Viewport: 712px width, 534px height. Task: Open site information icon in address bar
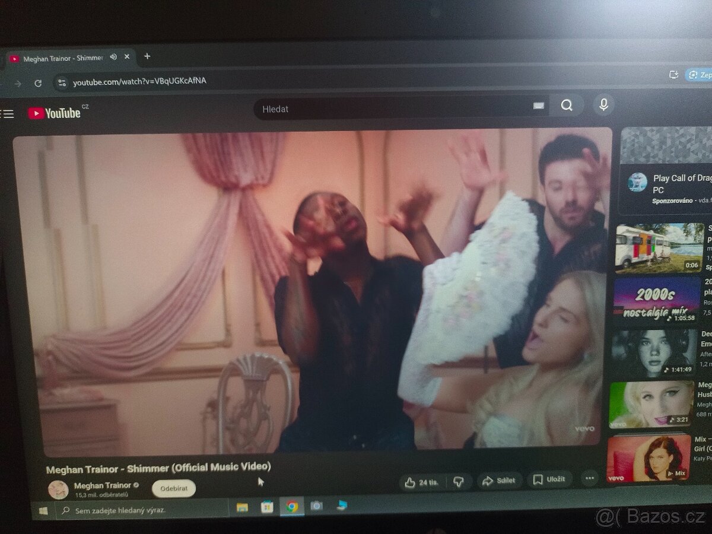click(62, 82)
